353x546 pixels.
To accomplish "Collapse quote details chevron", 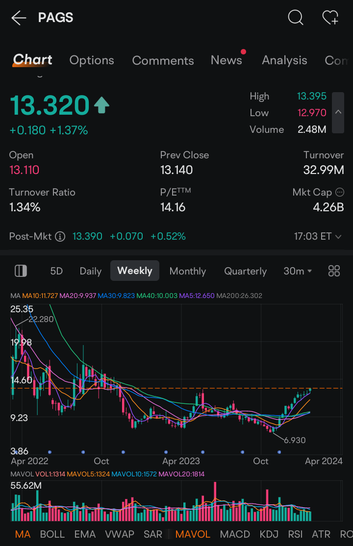I will click(x=338, y=112).
